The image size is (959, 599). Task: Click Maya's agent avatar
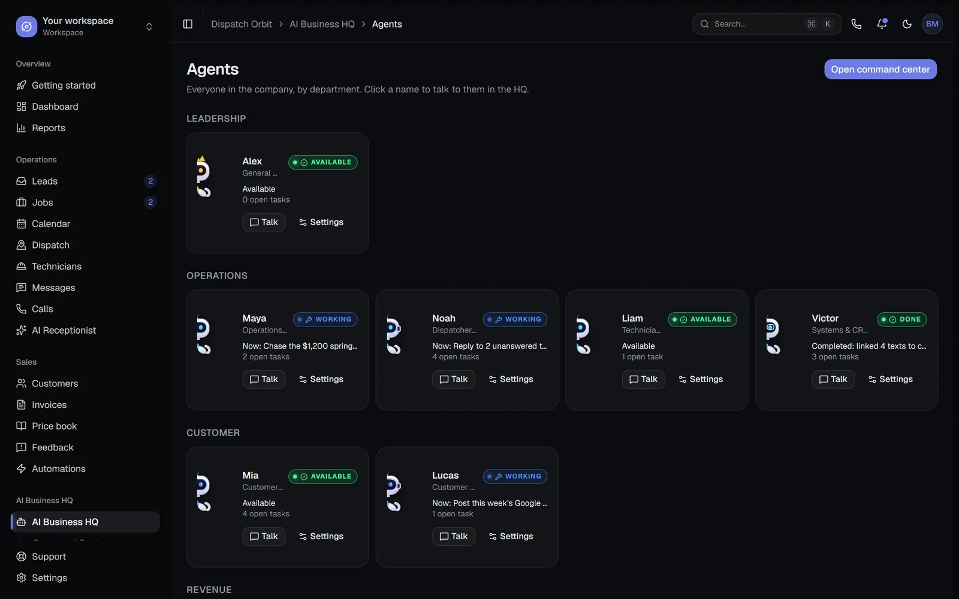[204, 334]
